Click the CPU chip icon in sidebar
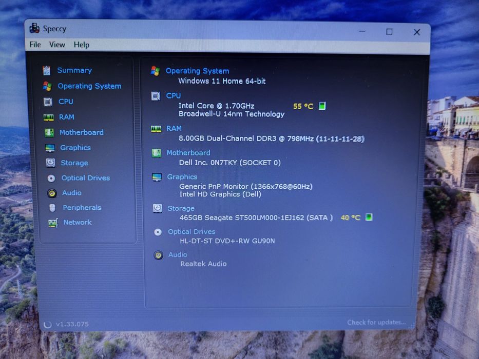 [x=48, y=102]
